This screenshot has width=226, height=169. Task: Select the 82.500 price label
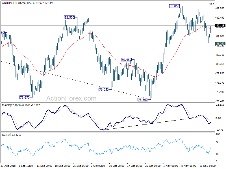[69, 17]
